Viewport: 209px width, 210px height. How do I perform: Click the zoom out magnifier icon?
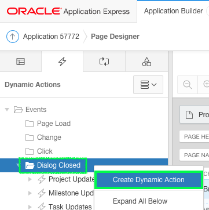coord(188,85)
